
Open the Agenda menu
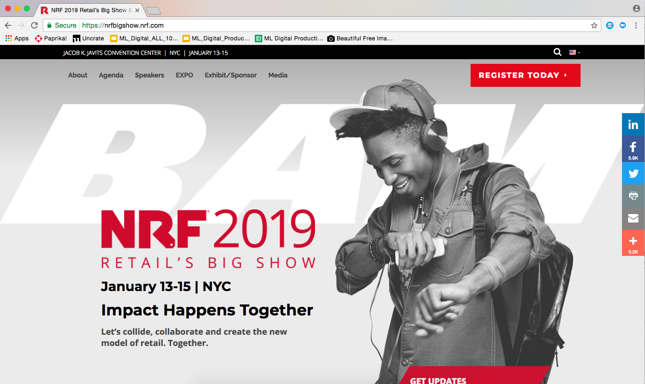coord(111,75)
